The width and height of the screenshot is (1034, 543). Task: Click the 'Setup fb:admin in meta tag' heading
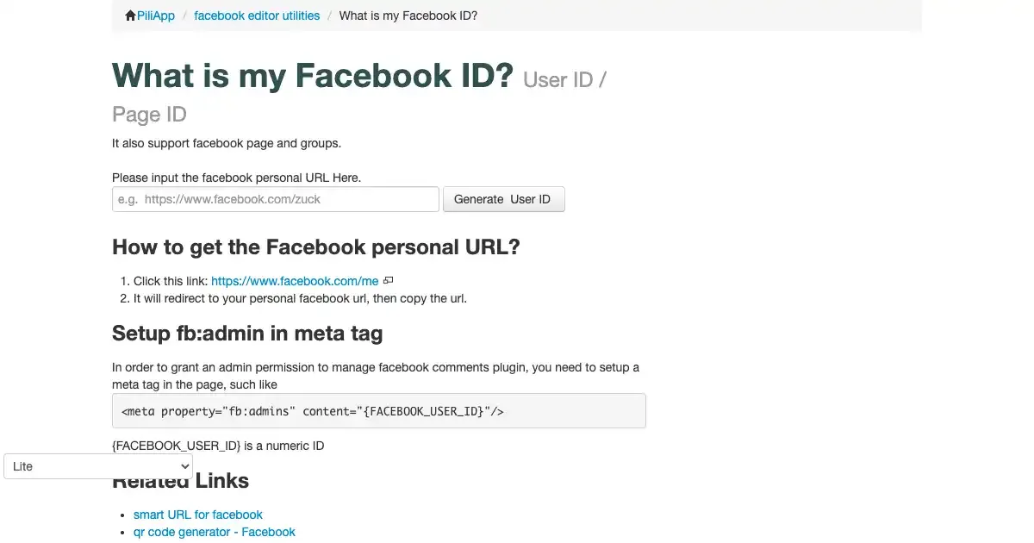click(x=247, y=334)
